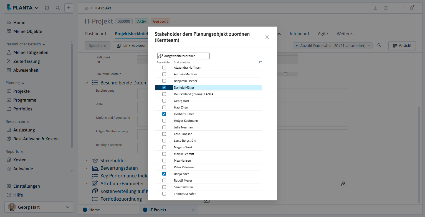Close the IT-Projekt bottom tab
Image resolution: width=425 pixels, height=217 pixels.
(193, 210)
